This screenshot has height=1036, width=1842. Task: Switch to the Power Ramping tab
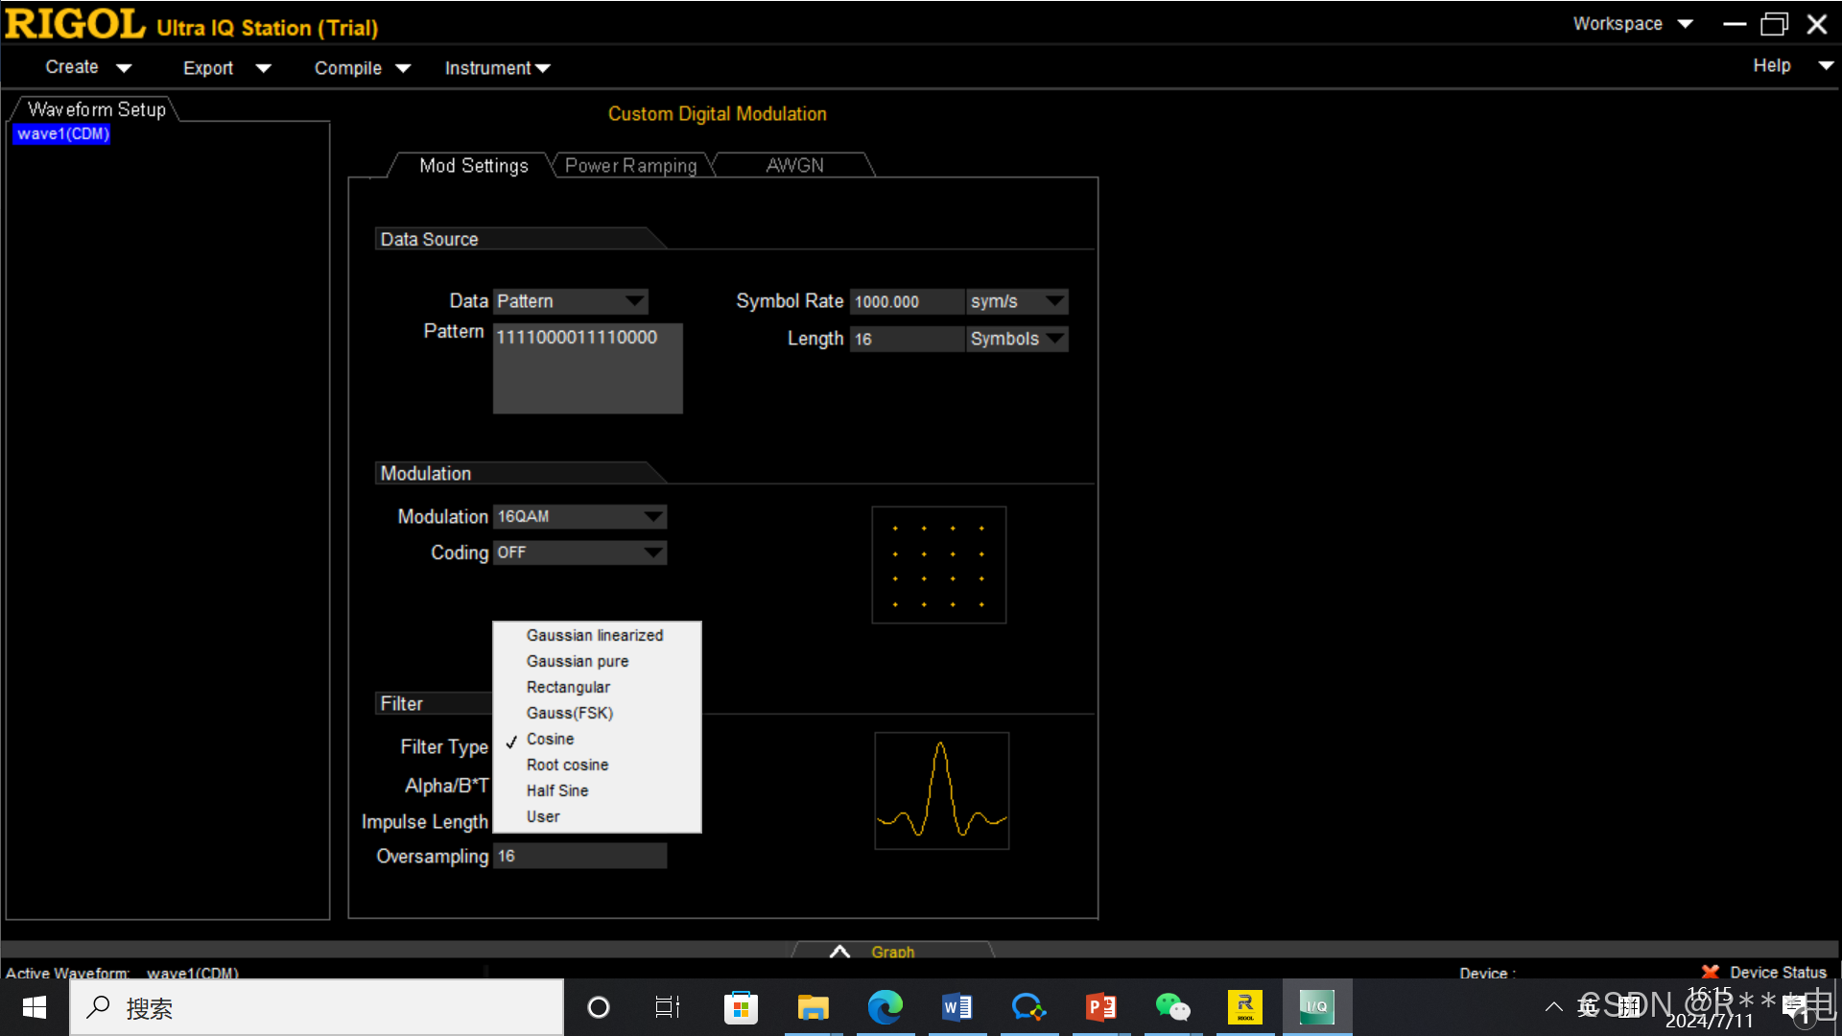[x=630, y=165]
